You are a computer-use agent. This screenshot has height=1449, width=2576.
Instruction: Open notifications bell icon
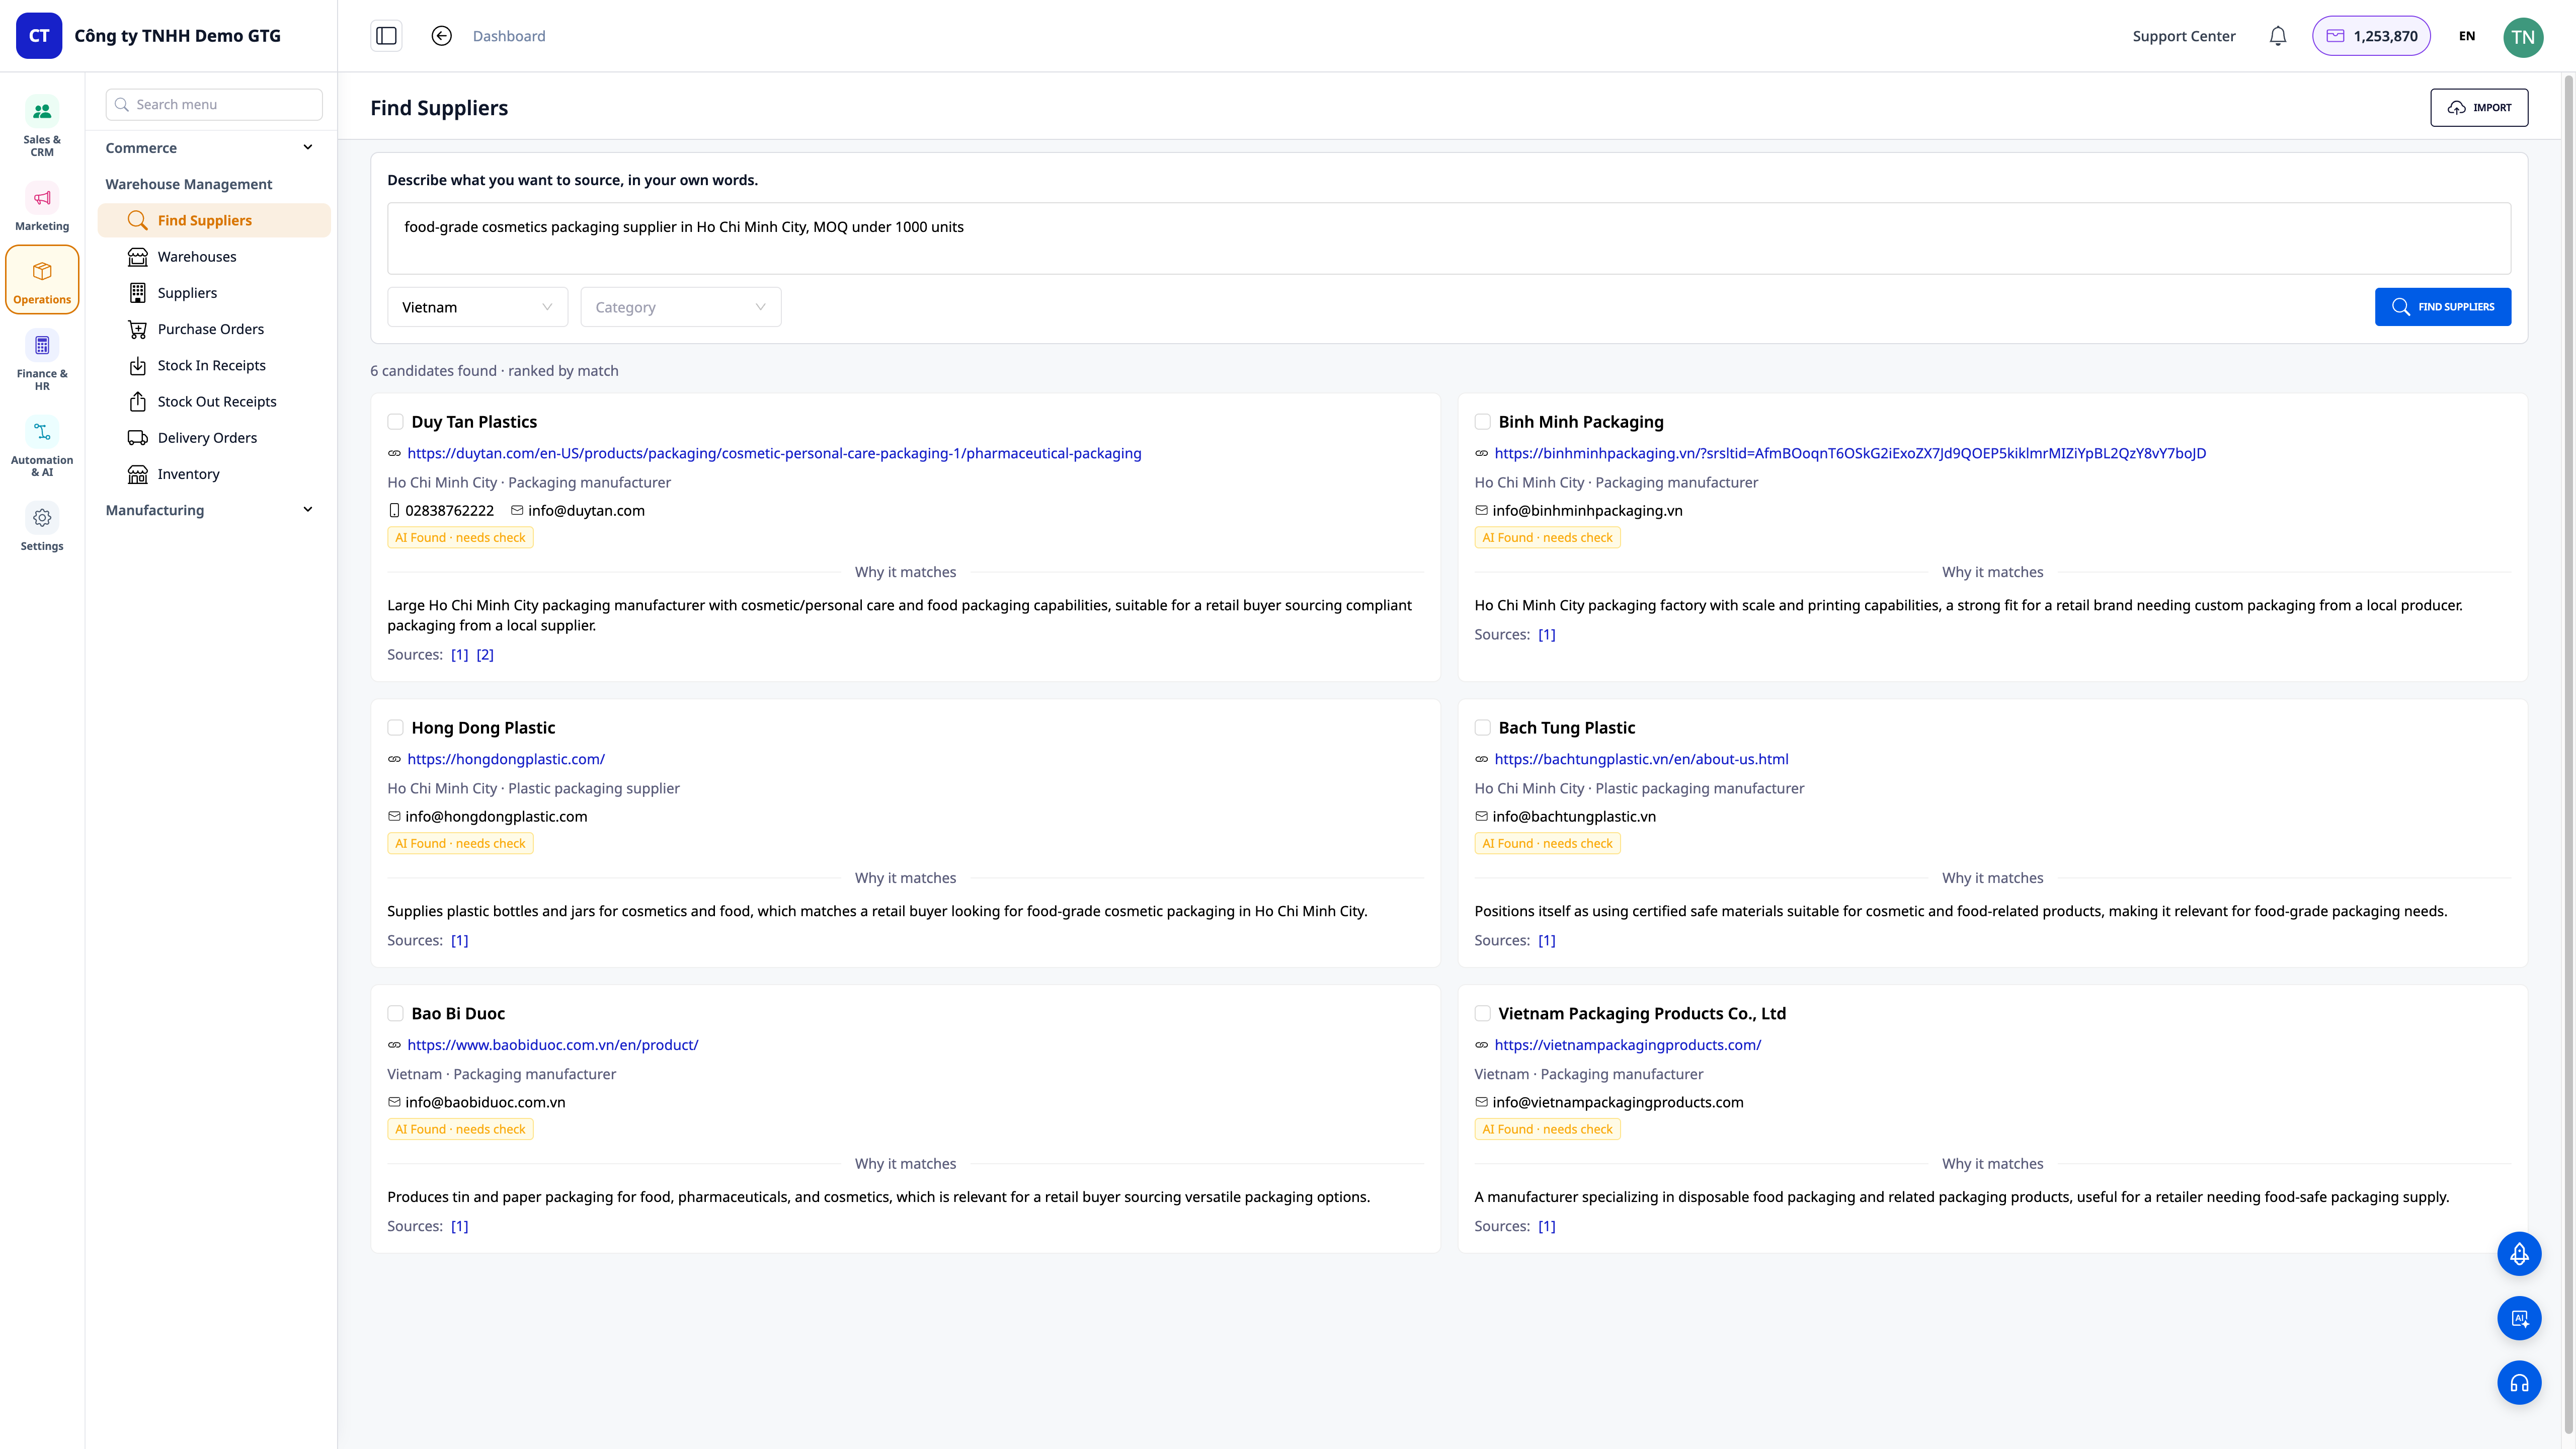[x=2278, y=36]
